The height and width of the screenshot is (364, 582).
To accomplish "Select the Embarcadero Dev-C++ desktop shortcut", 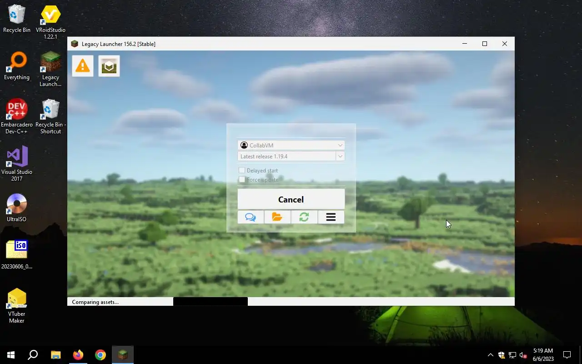I will 17,117.
